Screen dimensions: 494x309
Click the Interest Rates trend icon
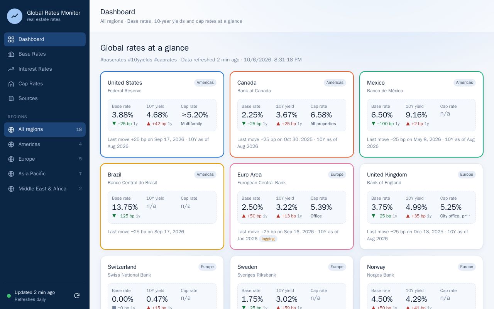pyautogui.click(x=11, y=69)
